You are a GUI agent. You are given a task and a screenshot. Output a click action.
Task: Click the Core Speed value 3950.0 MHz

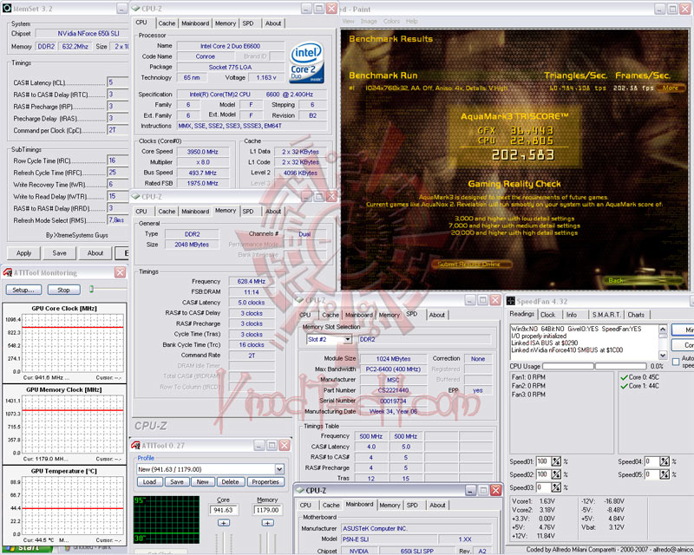202,152
